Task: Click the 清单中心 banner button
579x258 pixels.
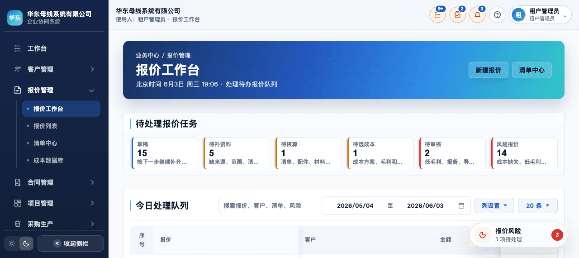Action: click(532, 70)
